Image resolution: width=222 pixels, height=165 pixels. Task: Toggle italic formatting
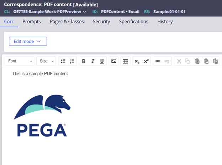tap(93, 61)
